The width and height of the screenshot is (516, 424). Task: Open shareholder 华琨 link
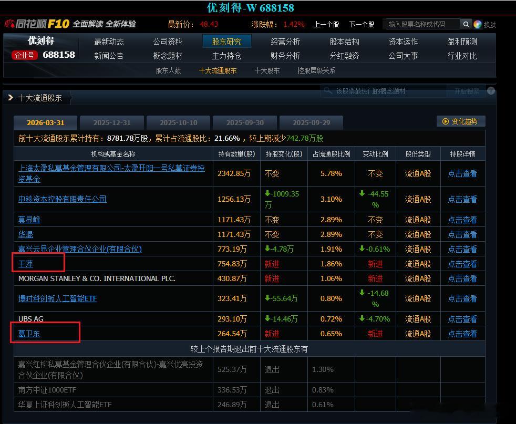point(26,234)
